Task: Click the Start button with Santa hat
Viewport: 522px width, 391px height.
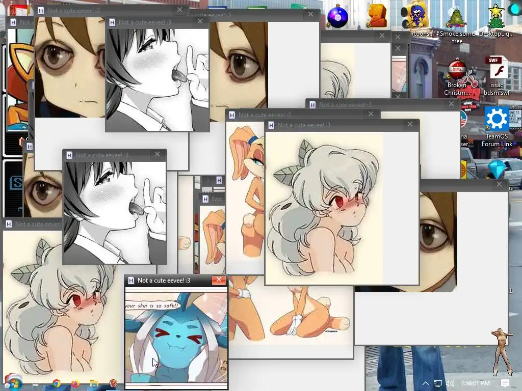Action: 13,382
